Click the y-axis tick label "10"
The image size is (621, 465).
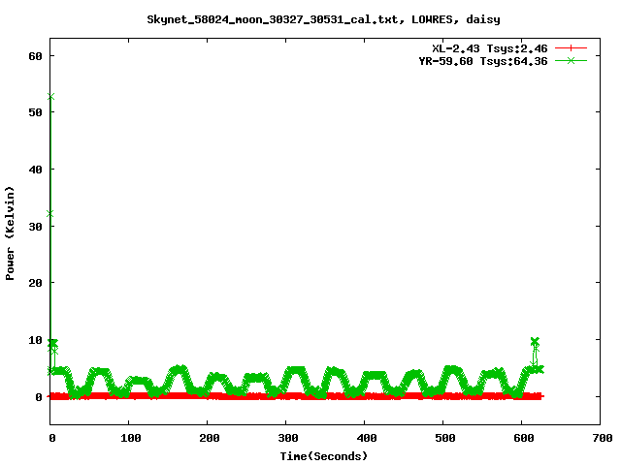[35, 340]
